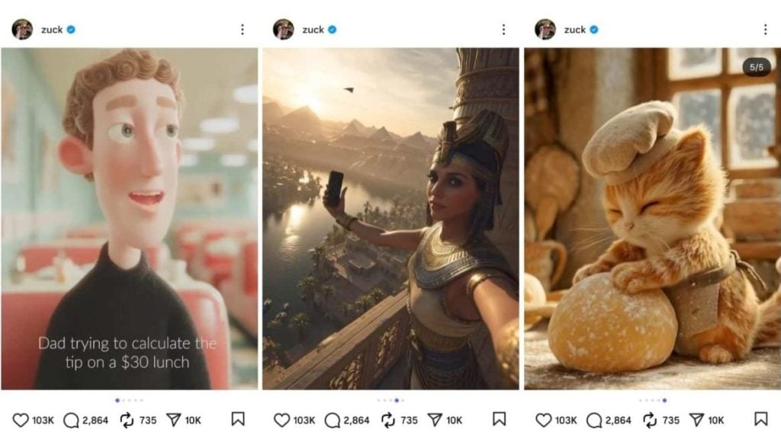Open the more options menu on clay dad post

point(243,30)
